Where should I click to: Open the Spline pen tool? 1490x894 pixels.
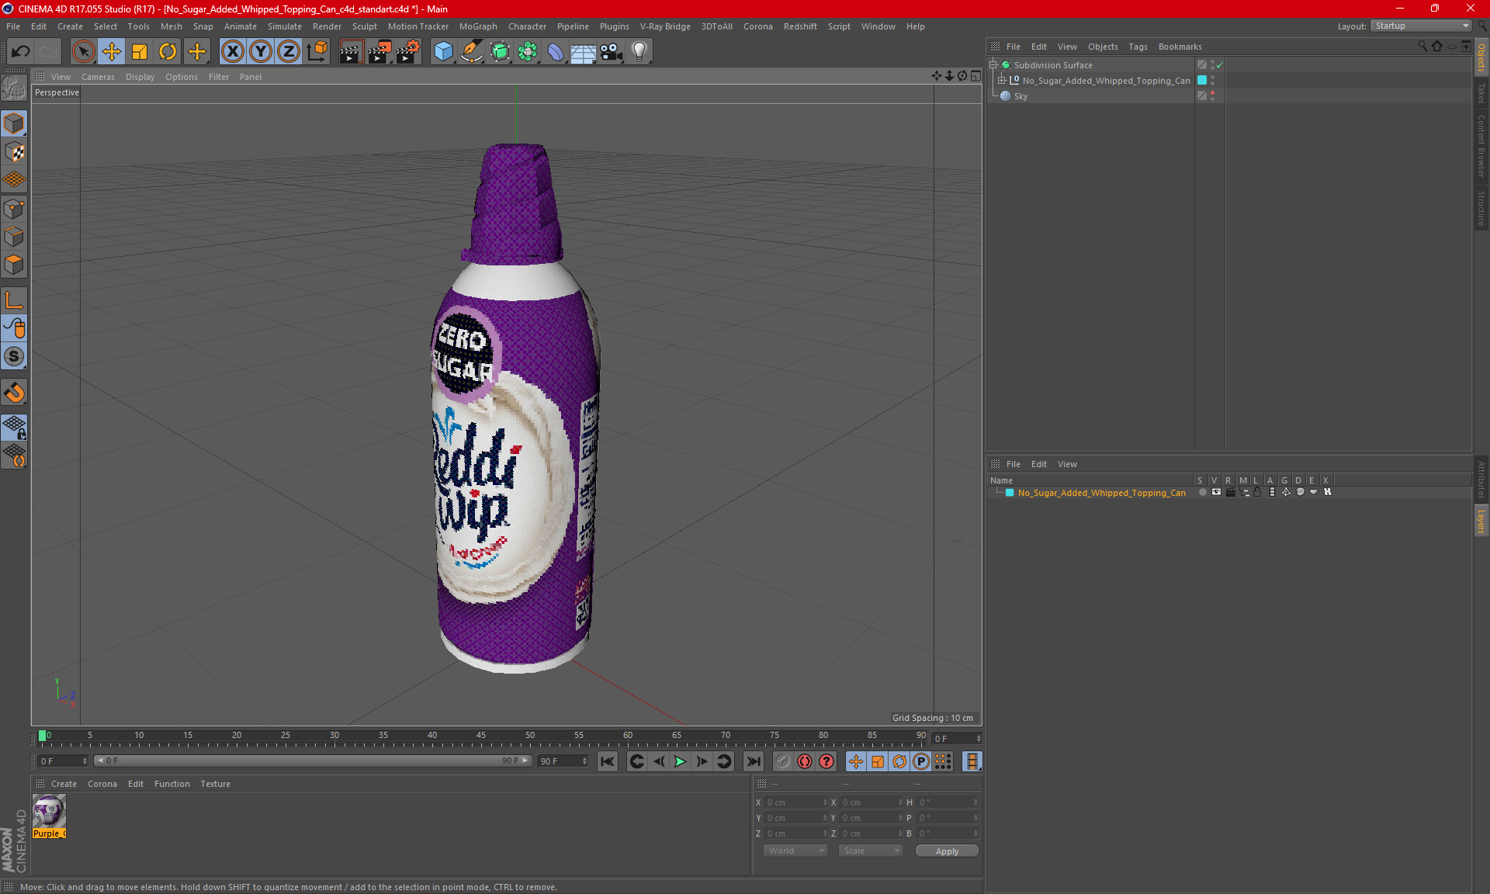pyautogui.click(x=472, y=52)
